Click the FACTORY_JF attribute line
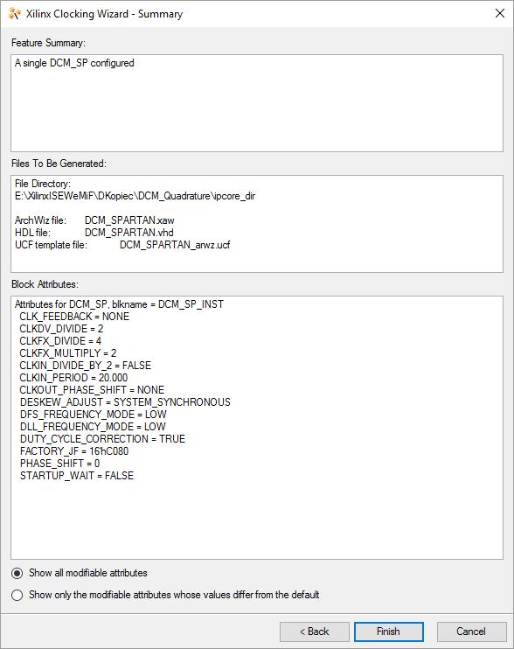The height and width of the screenshot is (649, 514). tap(74, 451)
